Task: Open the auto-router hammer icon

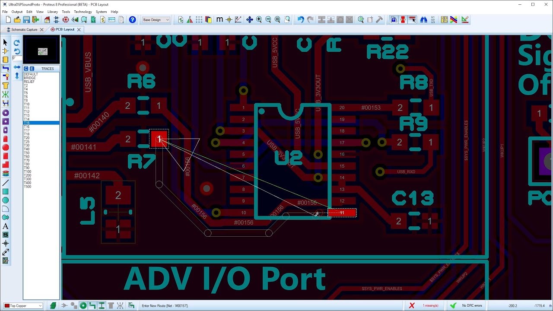Action: click(379, 20)
